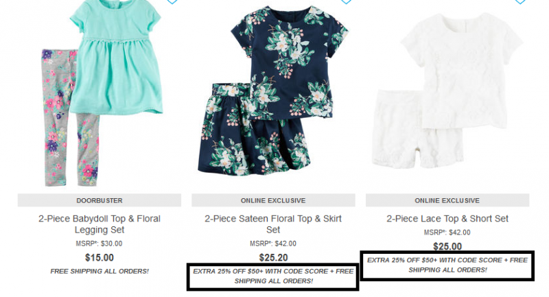
Task: Click the $25.00 price of the lace set
Action: coord(447,247)
